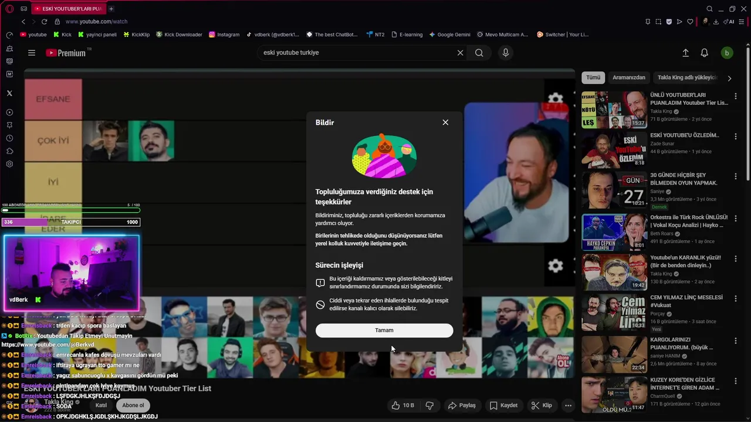751x422 pixels.
Task: Reload the current page
Action: pos(44,22)
